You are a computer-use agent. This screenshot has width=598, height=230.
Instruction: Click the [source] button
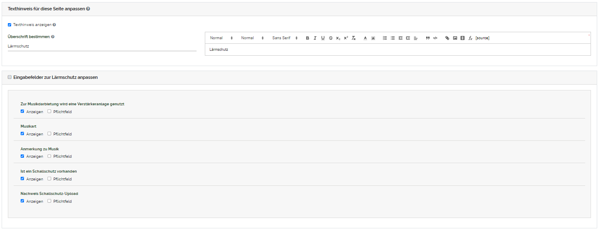(482, 38)
